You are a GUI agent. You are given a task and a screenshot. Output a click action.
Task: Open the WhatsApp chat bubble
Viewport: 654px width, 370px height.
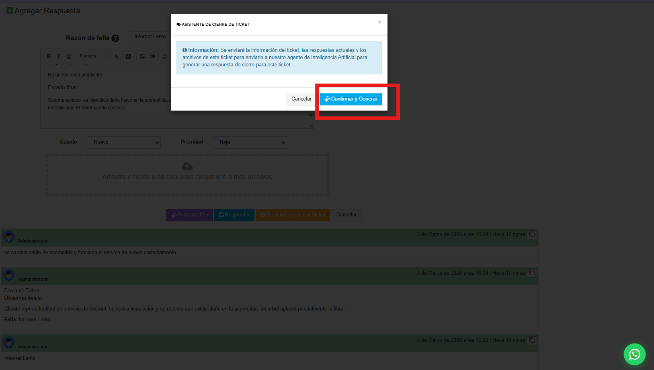tap(634, 354)
